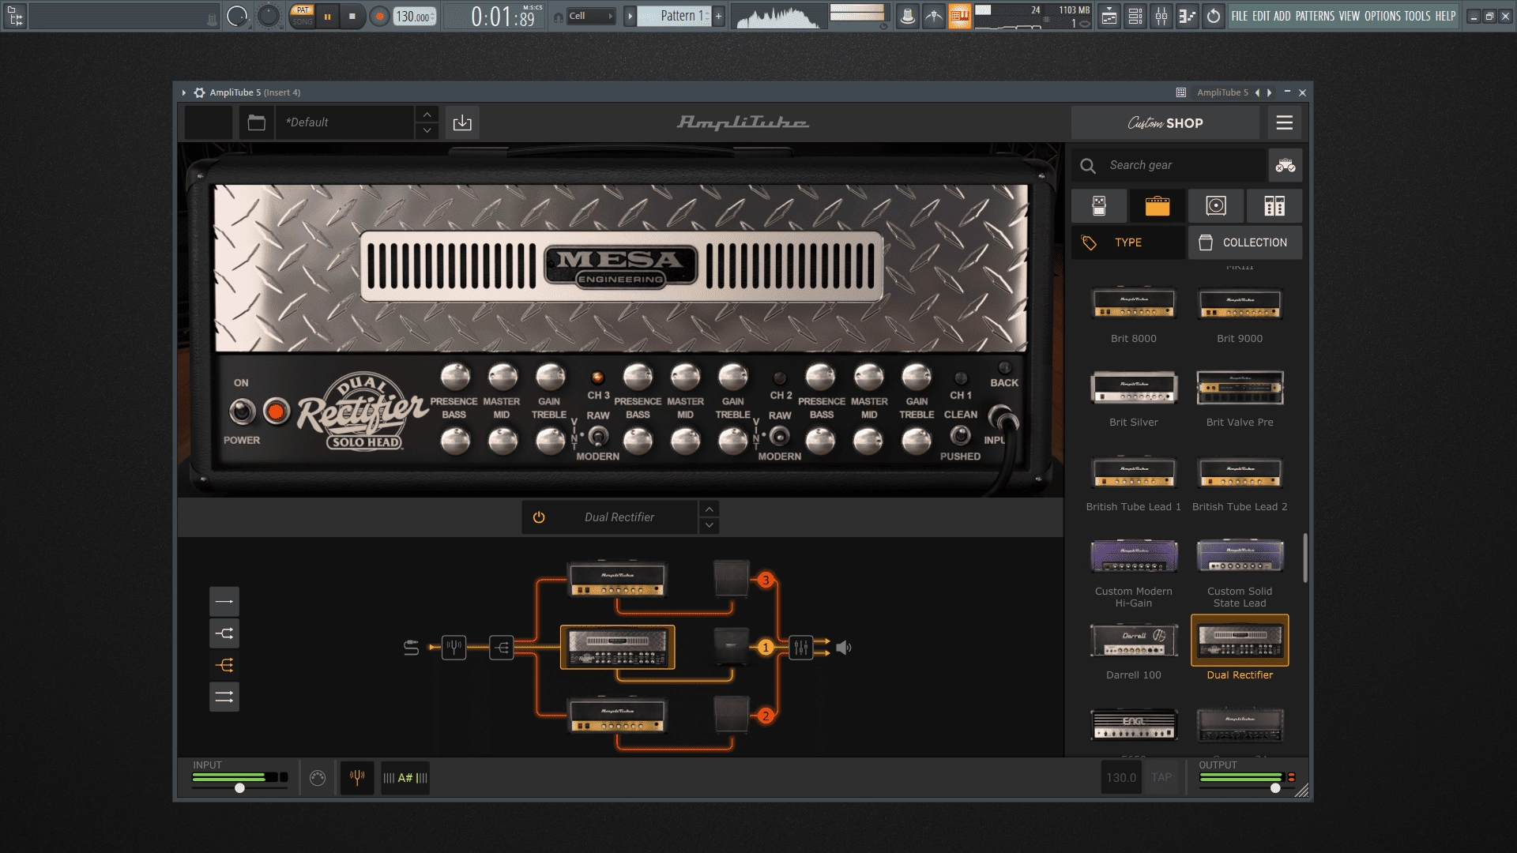Select the rack effects gear category
The width and height of the screenshot is (1517, 853).
coord(1274,206)
